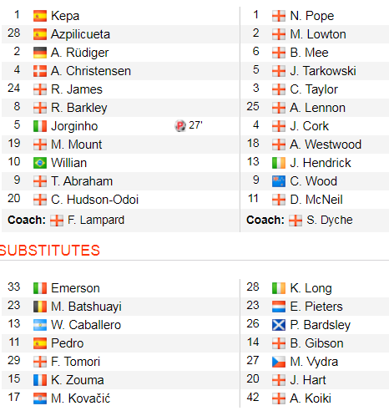The height and width of the screenshot is (416, 389).
Task: Click the Croatian flag next to M. Kovačić
Action: [x=40, y=398]
